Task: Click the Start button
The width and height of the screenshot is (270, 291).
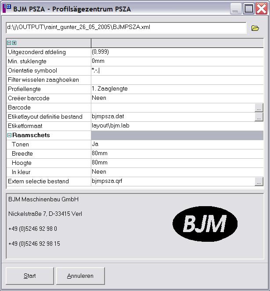Action: [30, 276]
